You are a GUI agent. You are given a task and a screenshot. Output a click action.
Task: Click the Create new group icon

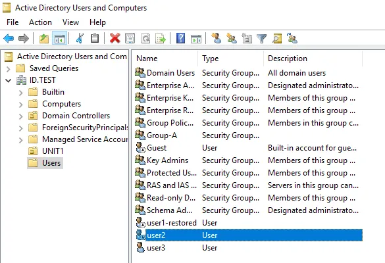pos(232,38)
